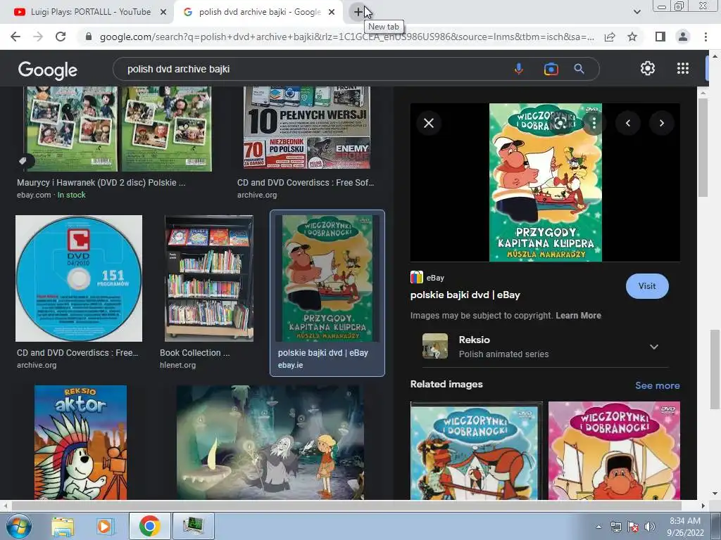Viewport: 721px width, 540px height.
Task: Click the address bar URL
Action: coord(346,37)
